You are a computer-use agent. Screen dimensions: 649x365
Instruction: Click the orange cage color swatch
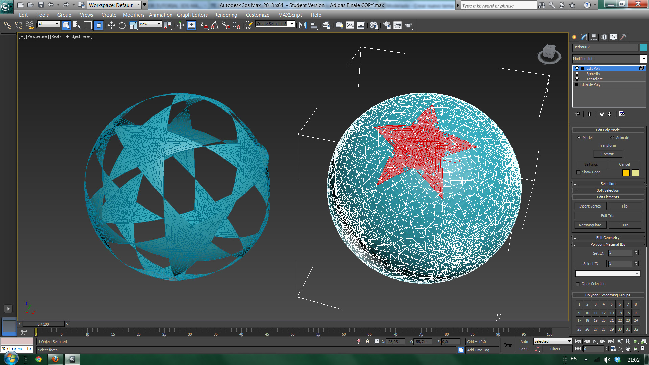click(626, 173)
